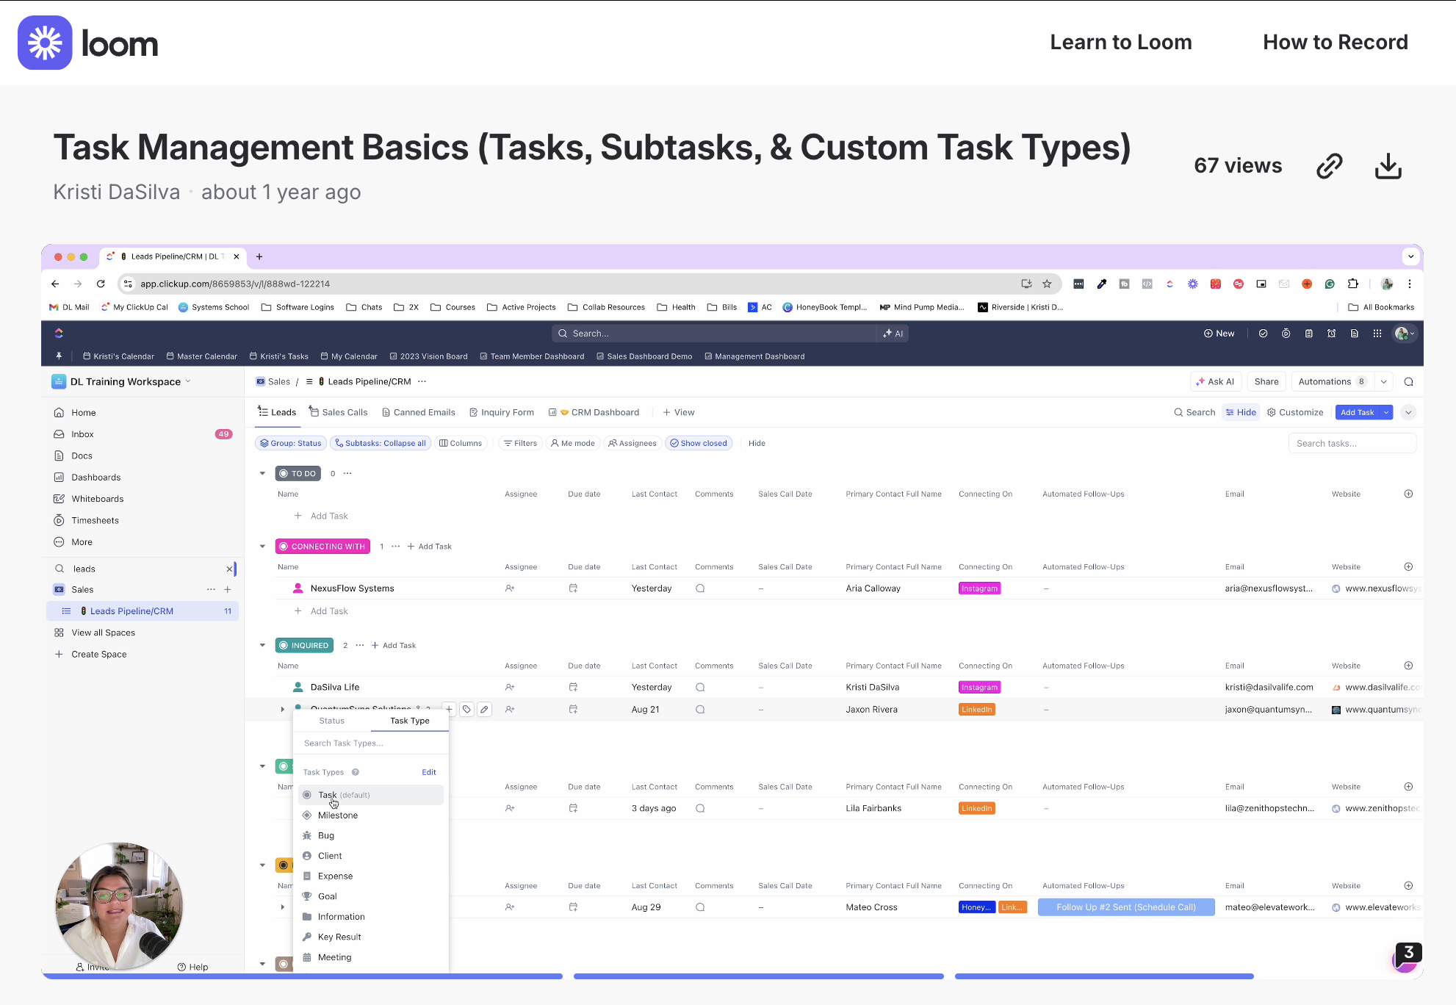Viewport: 1456px width, 1005px height.
Task: Click the browser bookmark star icon
Action: 1047,284
